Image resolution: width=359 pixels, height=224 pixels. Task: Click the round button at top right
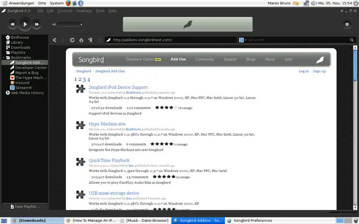coord(347,24)
